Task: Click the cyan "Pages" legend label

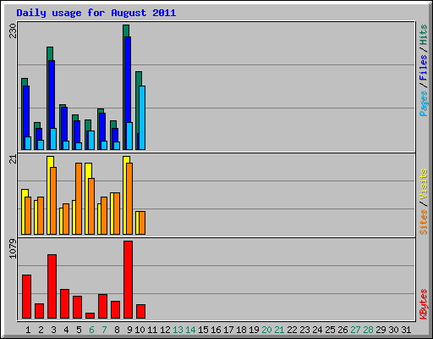Action: point(423,103)
